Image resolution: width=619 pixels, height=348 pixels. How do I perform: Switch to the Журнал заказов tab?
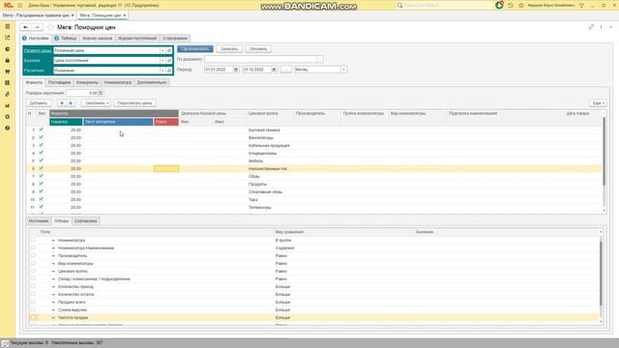tap(97, 39)
